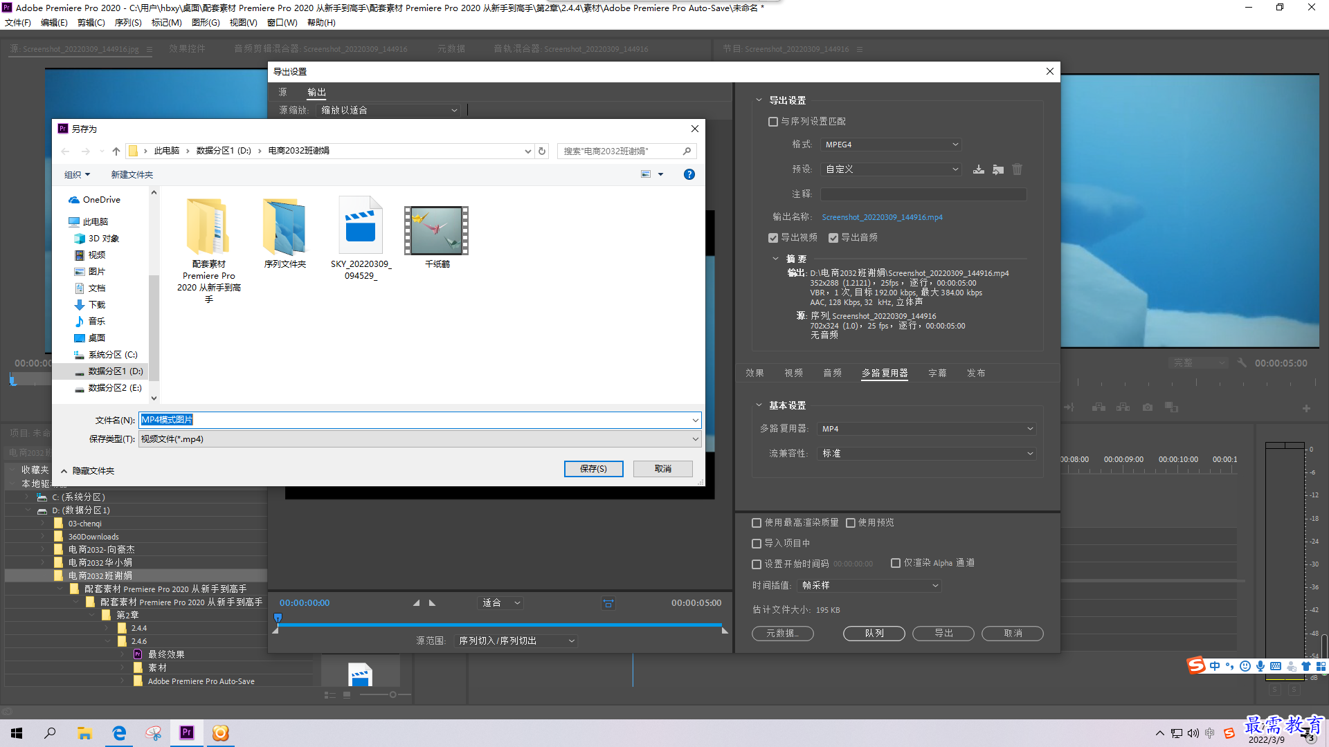Enable 使用预览 checkbox
1329x747 pixels.
[x=851, y=523]
